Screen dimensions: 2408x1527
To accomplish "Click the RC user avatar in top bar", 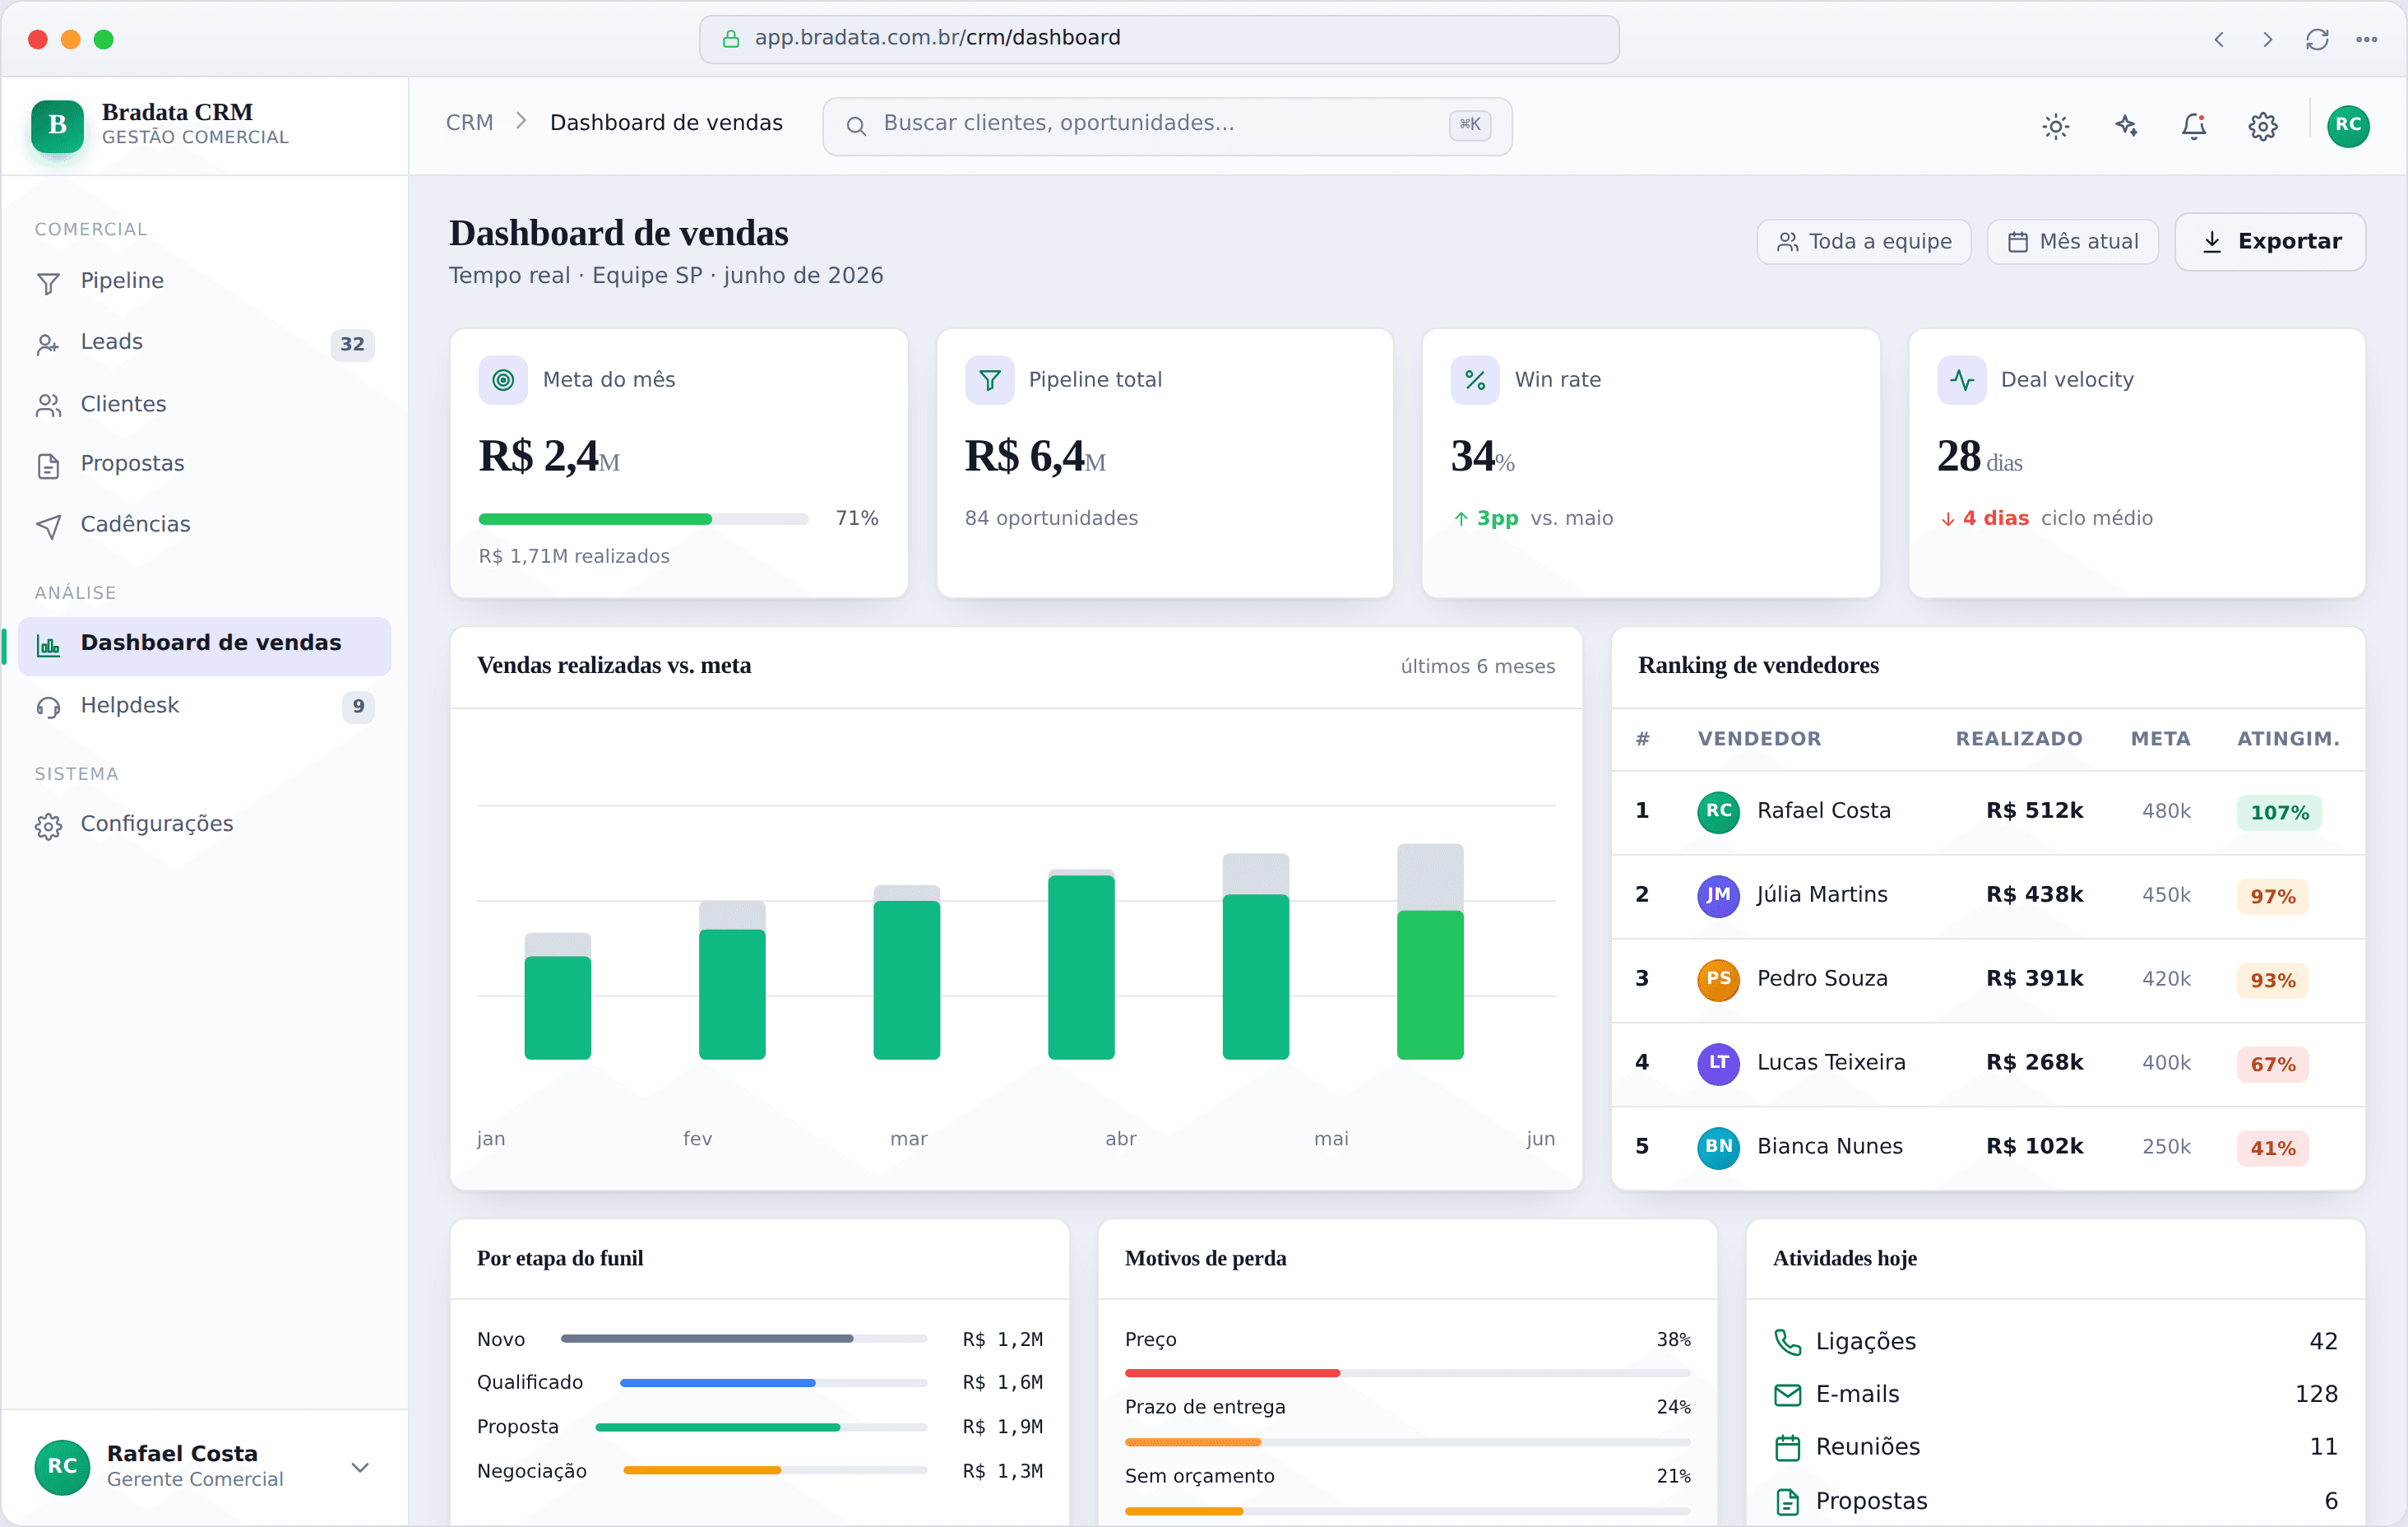I will [2348, 125].
